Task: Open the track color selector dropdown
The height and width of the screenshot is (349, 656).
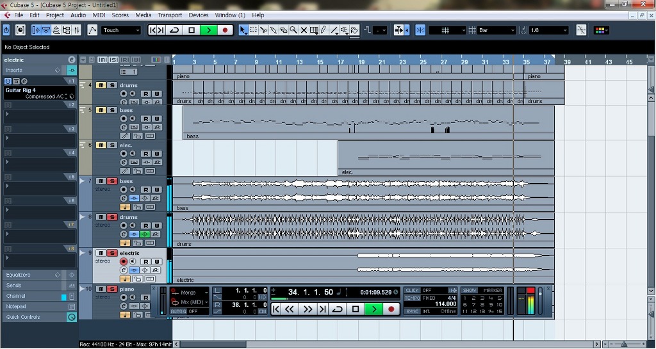Action: (601, 30)
